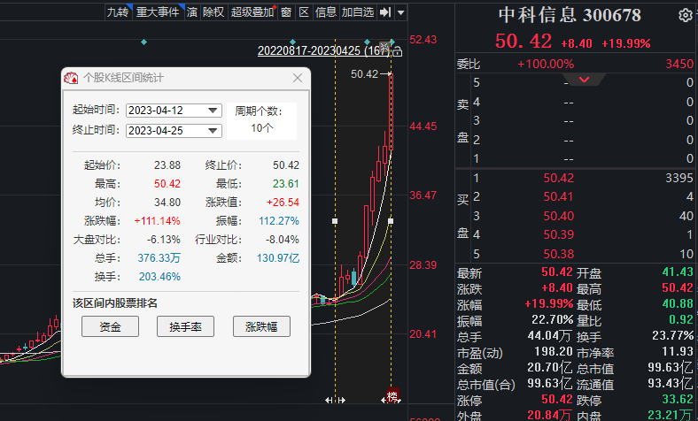Click the 买1 price 50.42 in the order book
This screenshot has height=421, width=698.
coord(558,178)
